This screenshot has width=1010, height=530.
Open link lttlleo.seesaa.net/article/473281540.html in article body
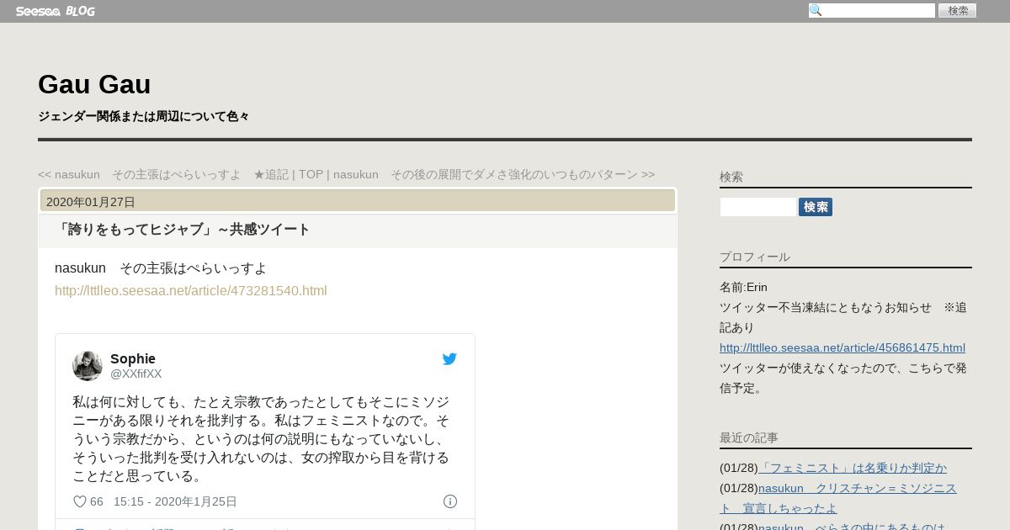coord(191,290)
